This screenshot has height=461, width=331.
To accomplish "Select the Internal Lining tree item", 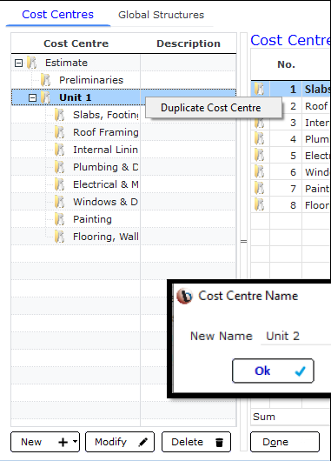I will (105, 150).
